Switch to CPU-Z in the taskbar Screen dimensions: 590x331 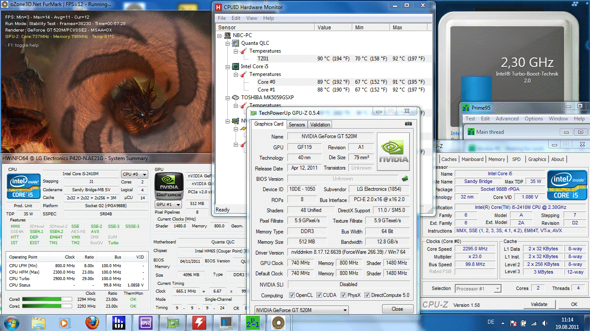(x=145, y=322)
